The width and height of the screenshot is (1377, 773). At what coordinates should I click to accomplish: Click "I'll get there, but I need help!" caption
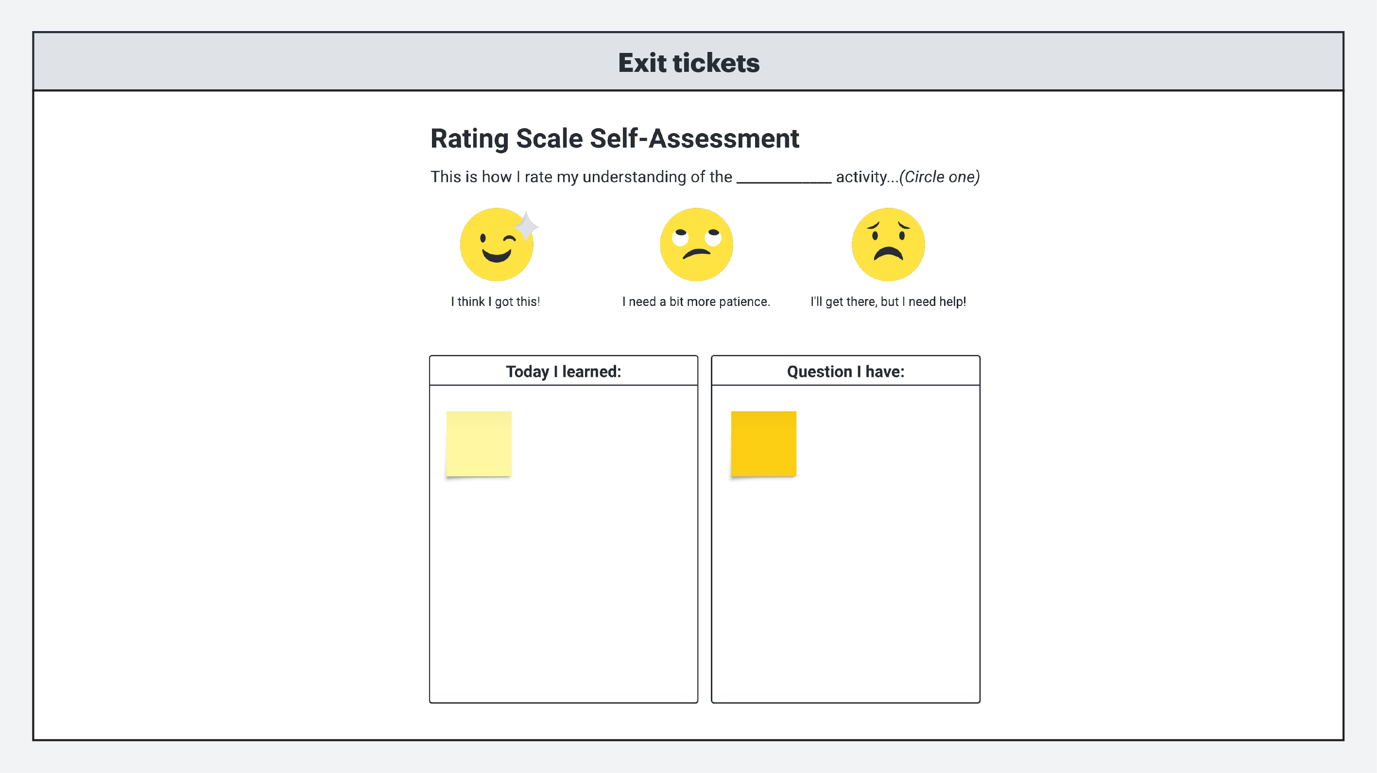888,302
